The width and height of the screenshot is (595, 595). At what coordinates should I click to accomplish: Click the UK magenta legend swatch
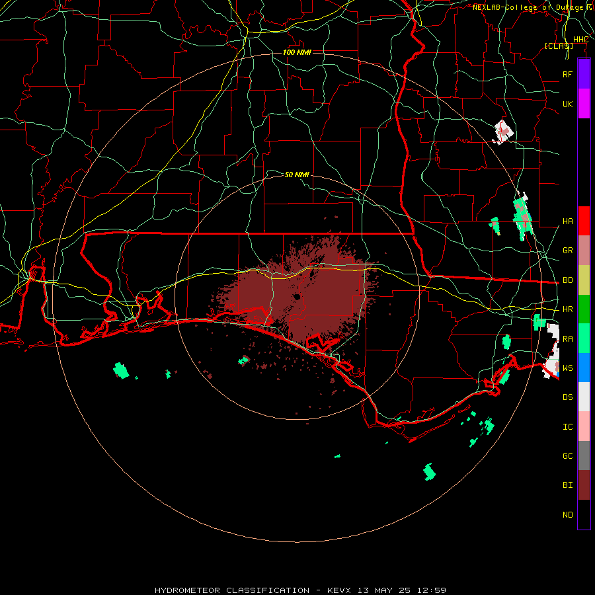(x=584, y=104)
